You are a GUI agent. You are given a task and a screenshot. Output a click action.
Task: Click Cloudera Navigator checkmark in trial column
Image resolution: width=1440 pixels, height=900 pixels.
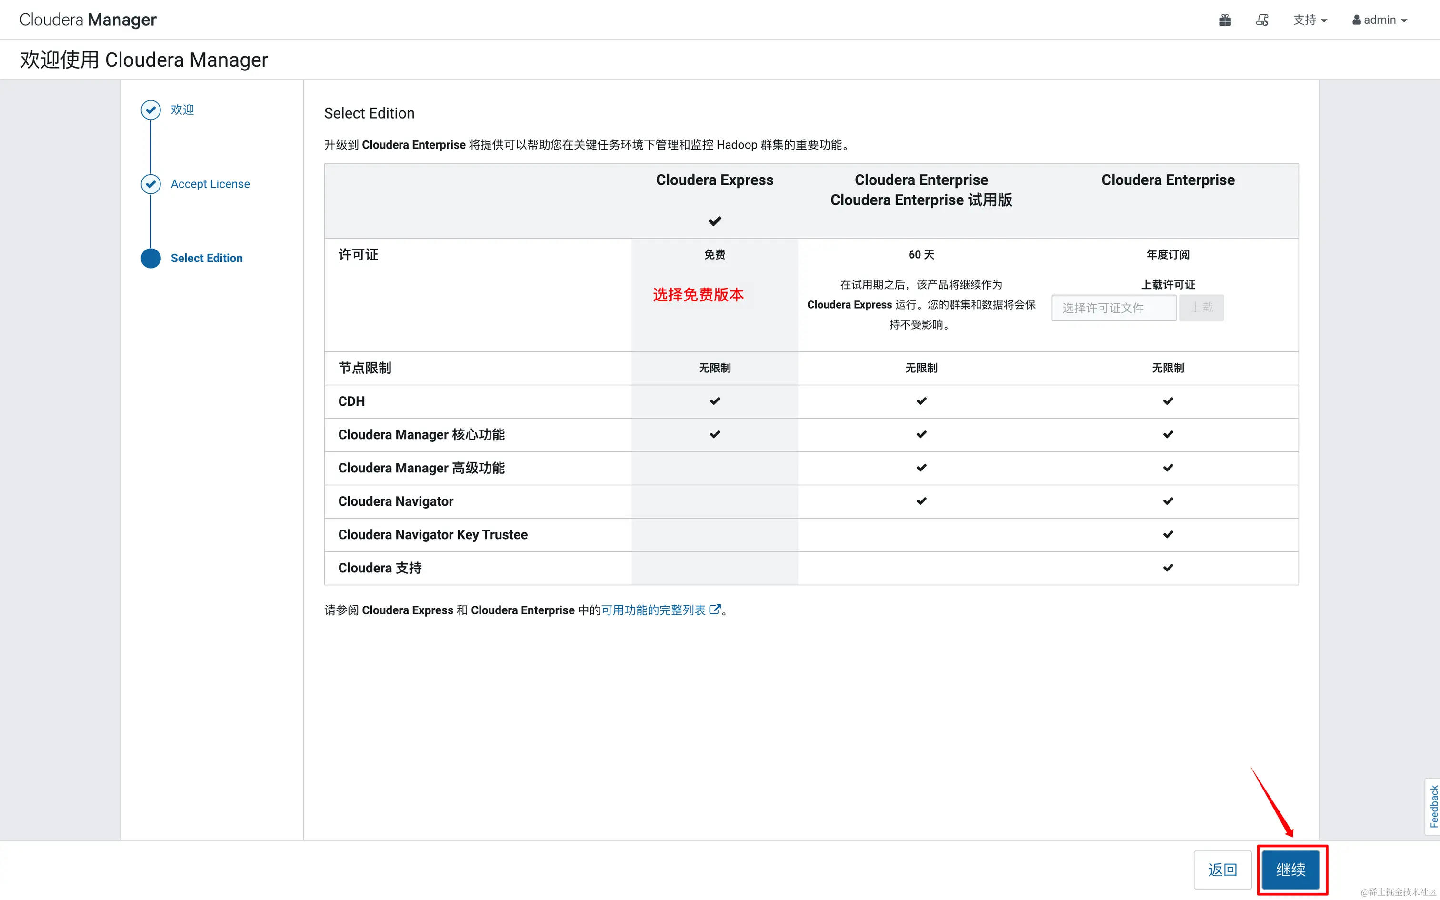921,501
